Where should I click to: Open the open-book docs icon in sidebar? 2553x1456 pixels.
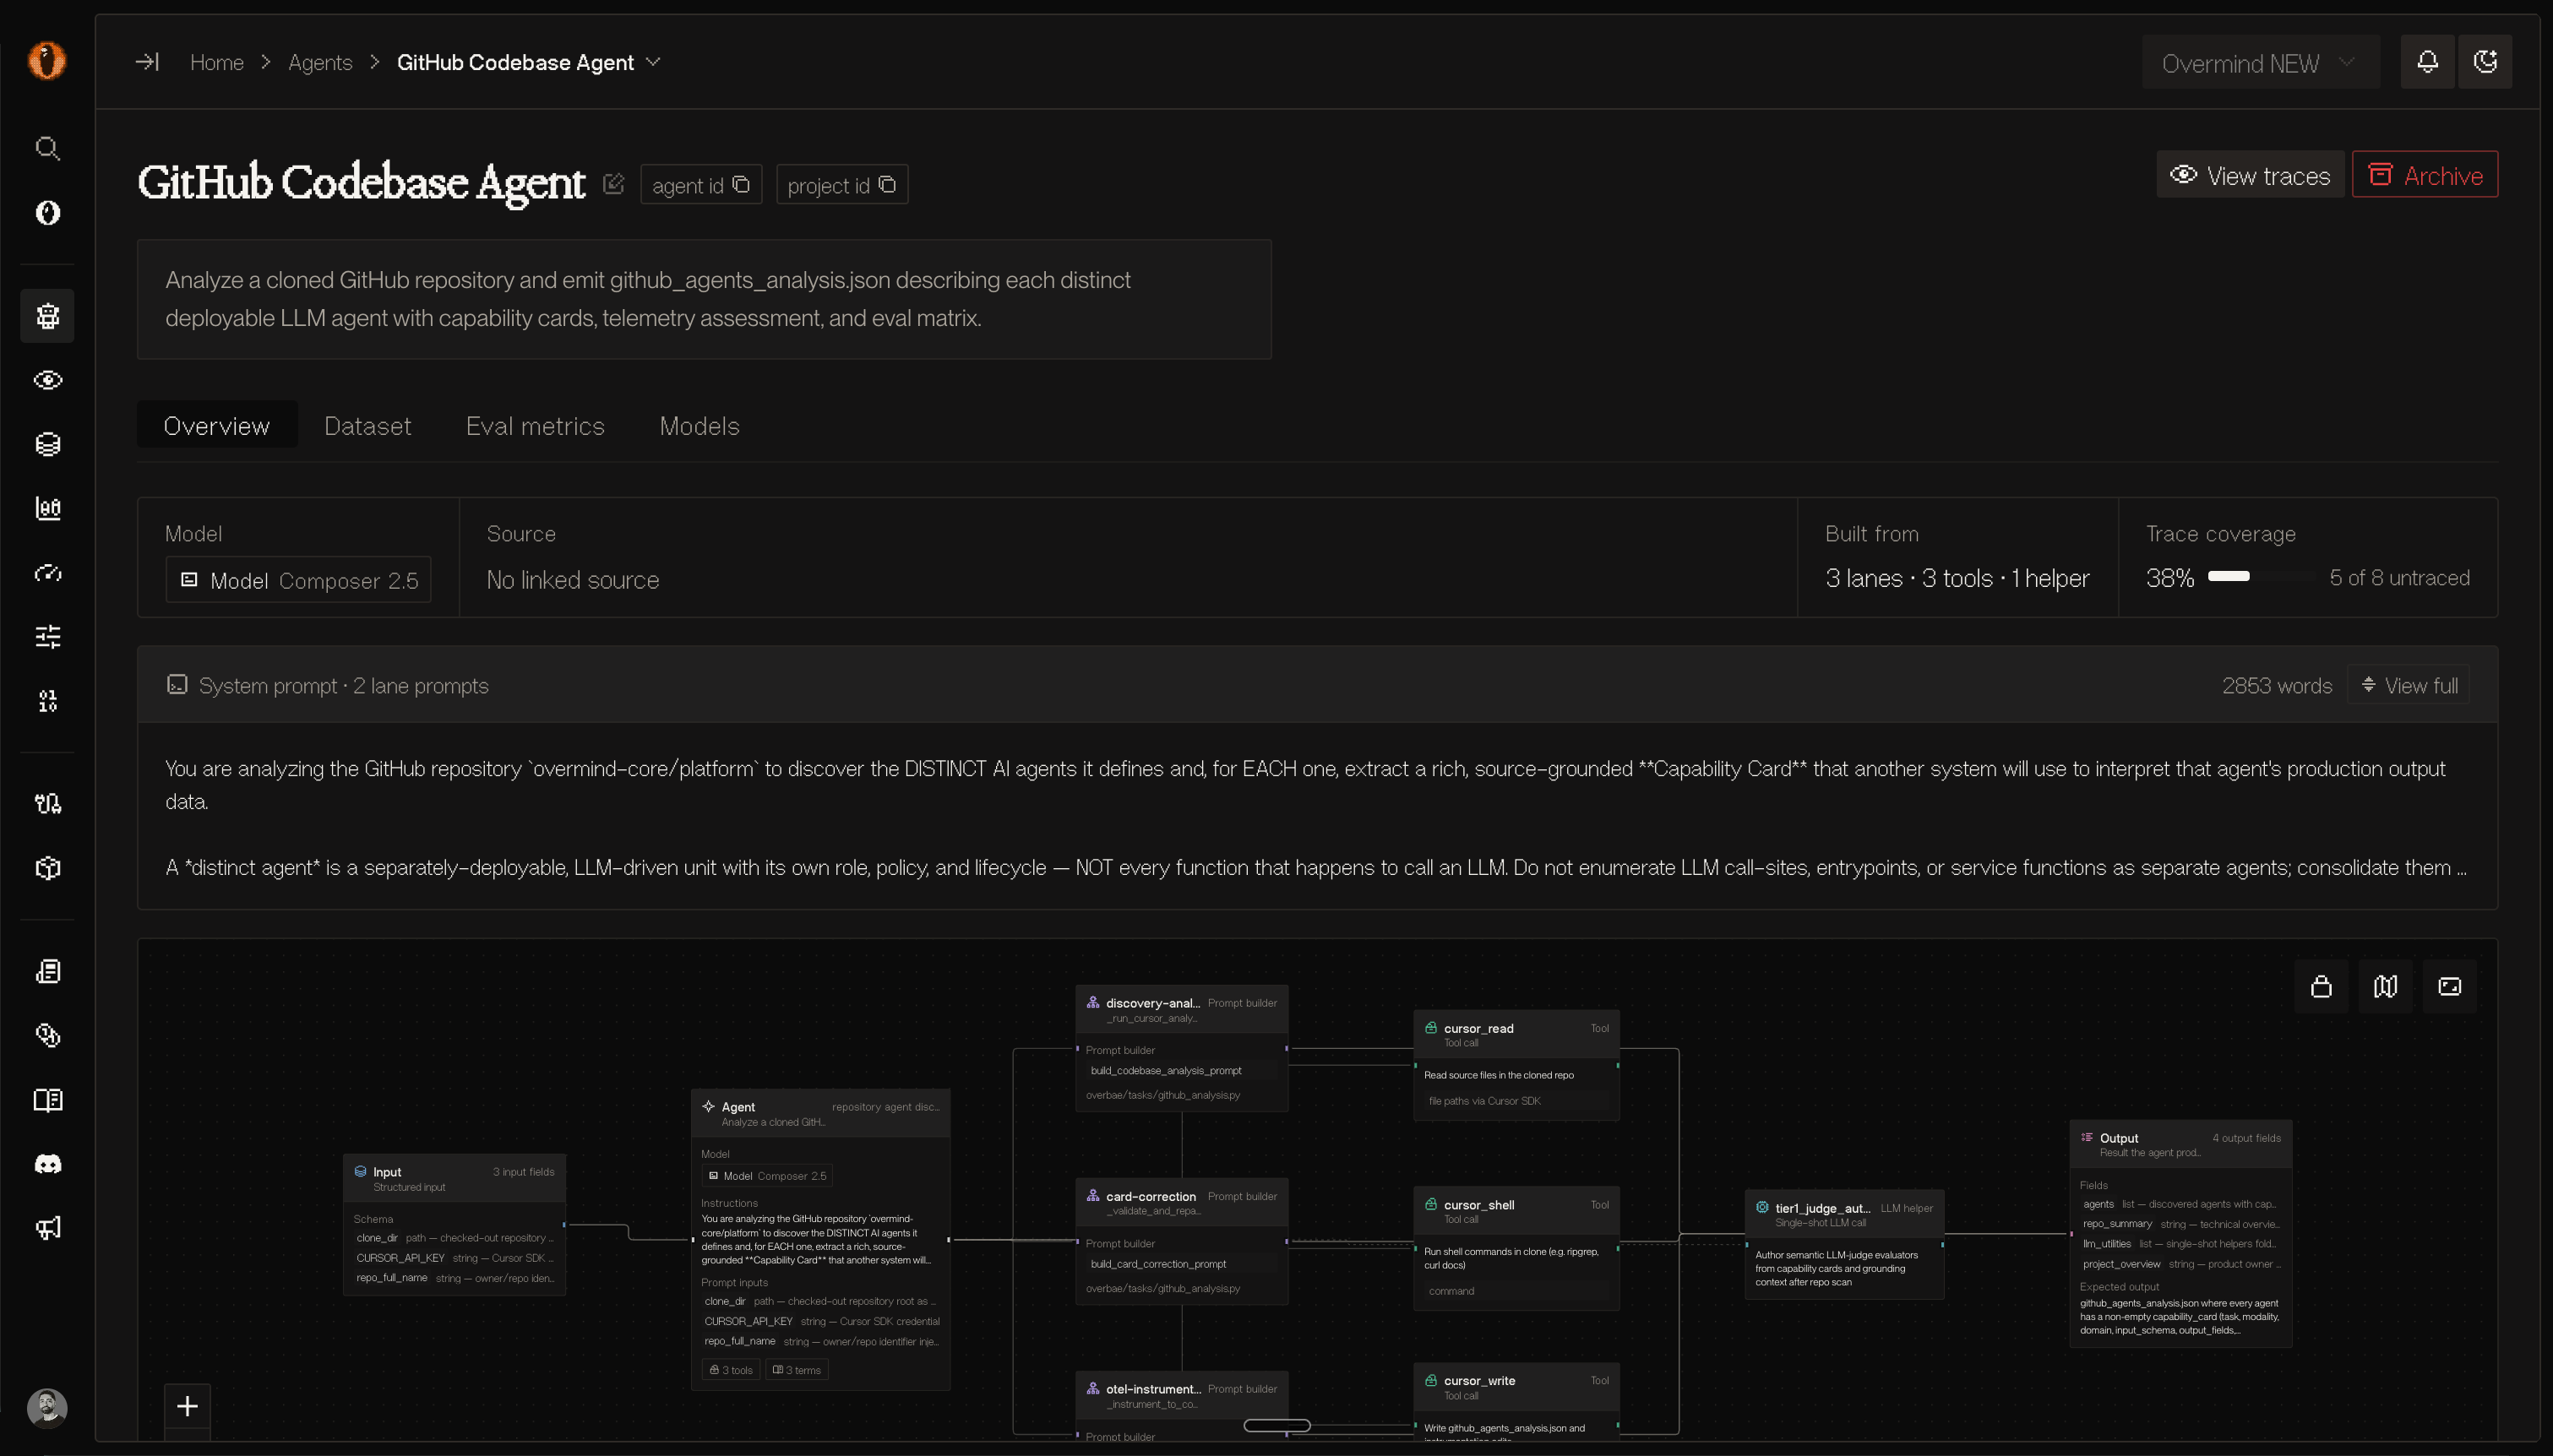pos(47,1100)
